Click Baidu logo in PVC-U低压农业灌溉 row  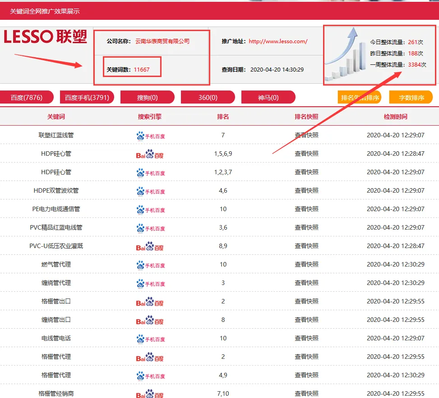point(150,246)
